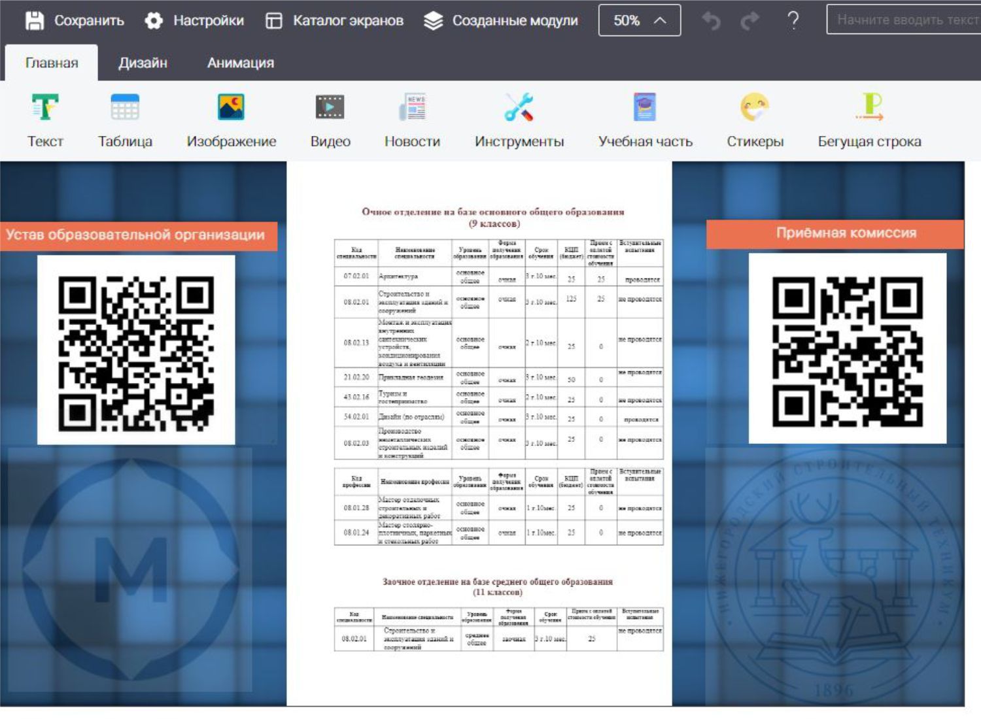This screenshot has height=719, width=981.
Task: Switch to the Главная tab
Action: coord(52,63)
